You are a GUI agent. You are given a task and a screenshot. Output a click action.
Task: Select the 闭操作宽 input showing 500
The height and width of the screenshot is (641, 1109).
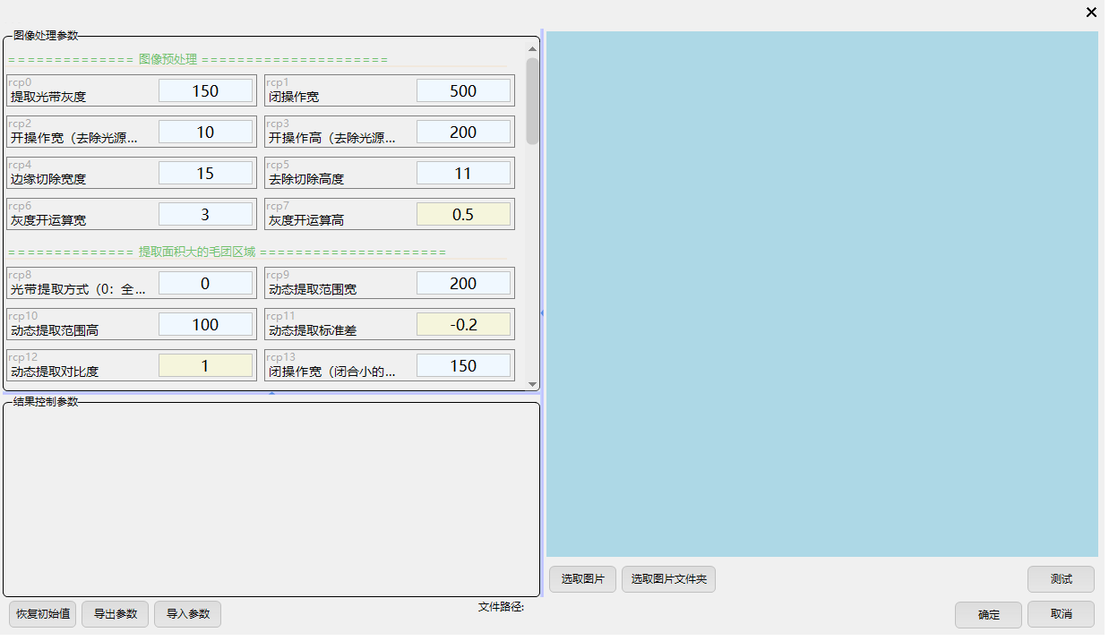pos(463,90)
